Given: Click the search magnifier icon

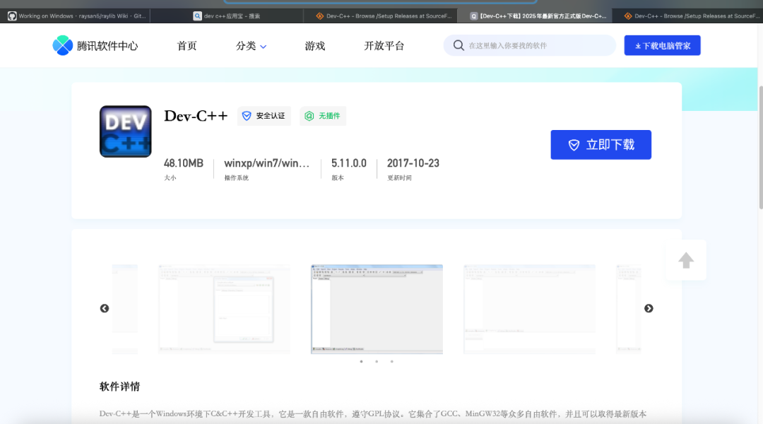Looking at the screenshot, I should [459, 45].
